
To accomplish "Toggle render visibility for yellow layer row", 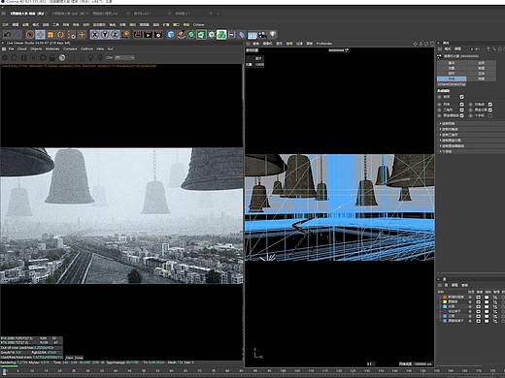I will click(487, 301).
